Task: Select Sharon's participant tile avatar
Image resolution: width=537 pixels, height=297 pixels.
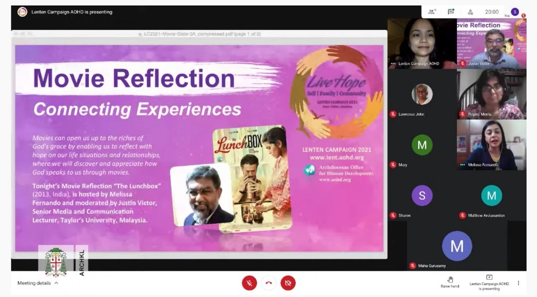Action: [x=422, y=196]
